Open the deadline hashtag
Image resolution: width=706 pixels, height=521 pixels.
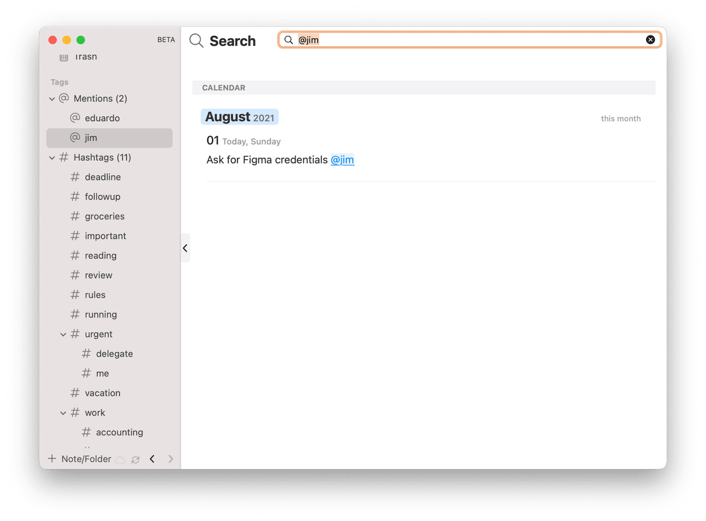(x=103, y=177)
